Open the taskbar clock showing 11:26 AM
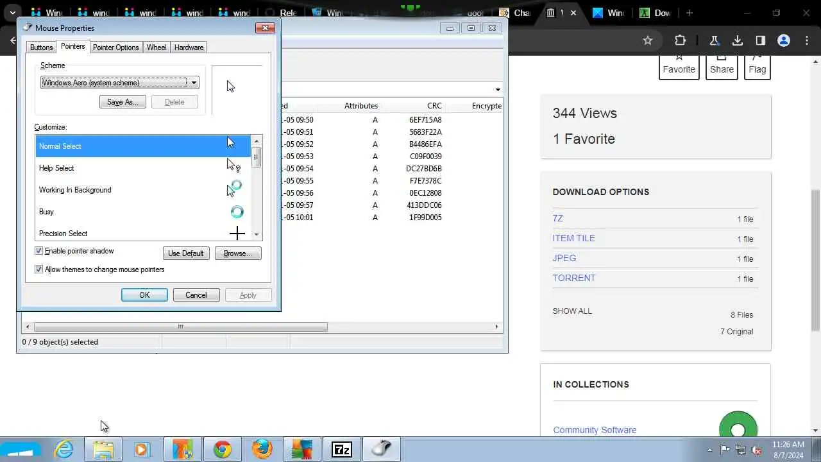This screenshot has width=821, height=462. 788,449
